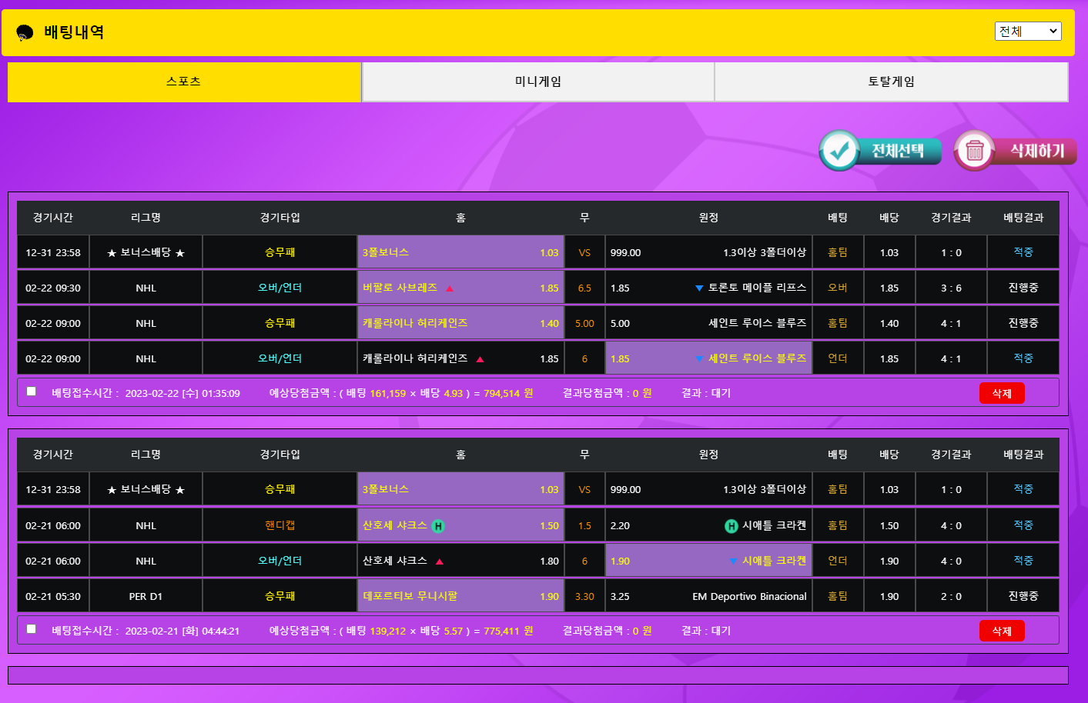Click the checkmark icon on 전체선택

(839, 151)
